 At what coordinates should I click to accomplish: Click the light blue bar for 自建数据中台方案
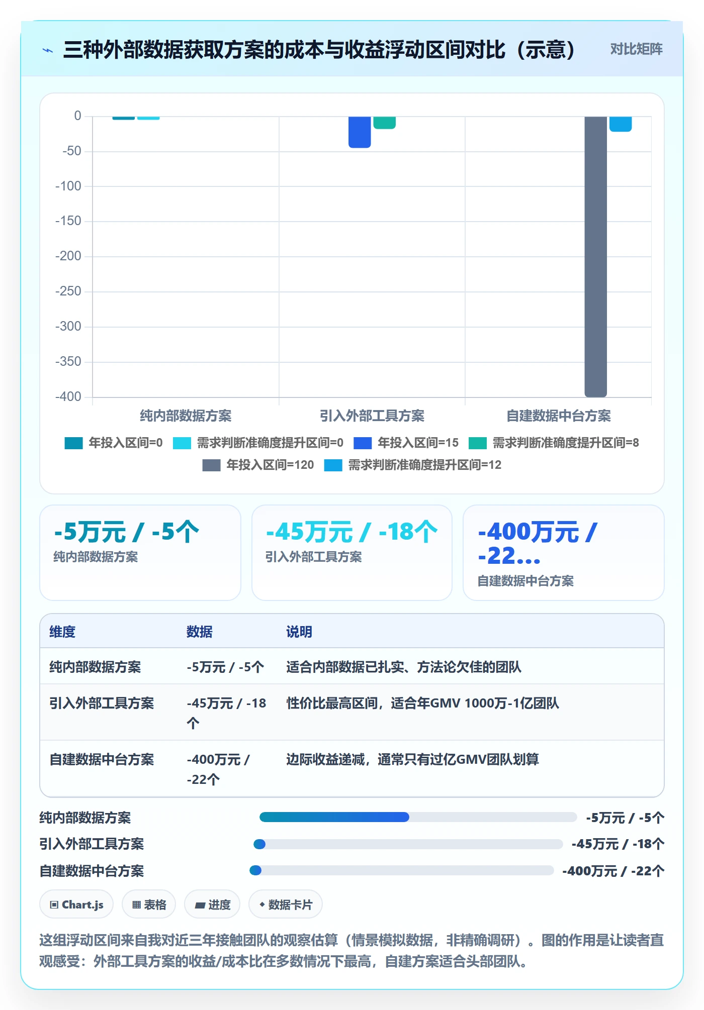[x=621, y=124]
